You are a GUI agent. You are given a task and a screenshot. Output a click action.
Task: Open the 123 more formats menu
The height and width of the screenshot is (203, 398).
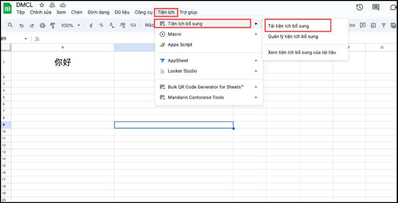coord(133,25)
